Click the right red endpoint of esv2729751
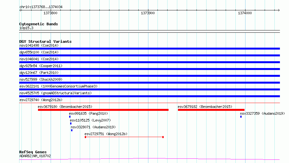The height and width of the screenshot is (163, 289). pyautogui.click(x=163, y=137)
